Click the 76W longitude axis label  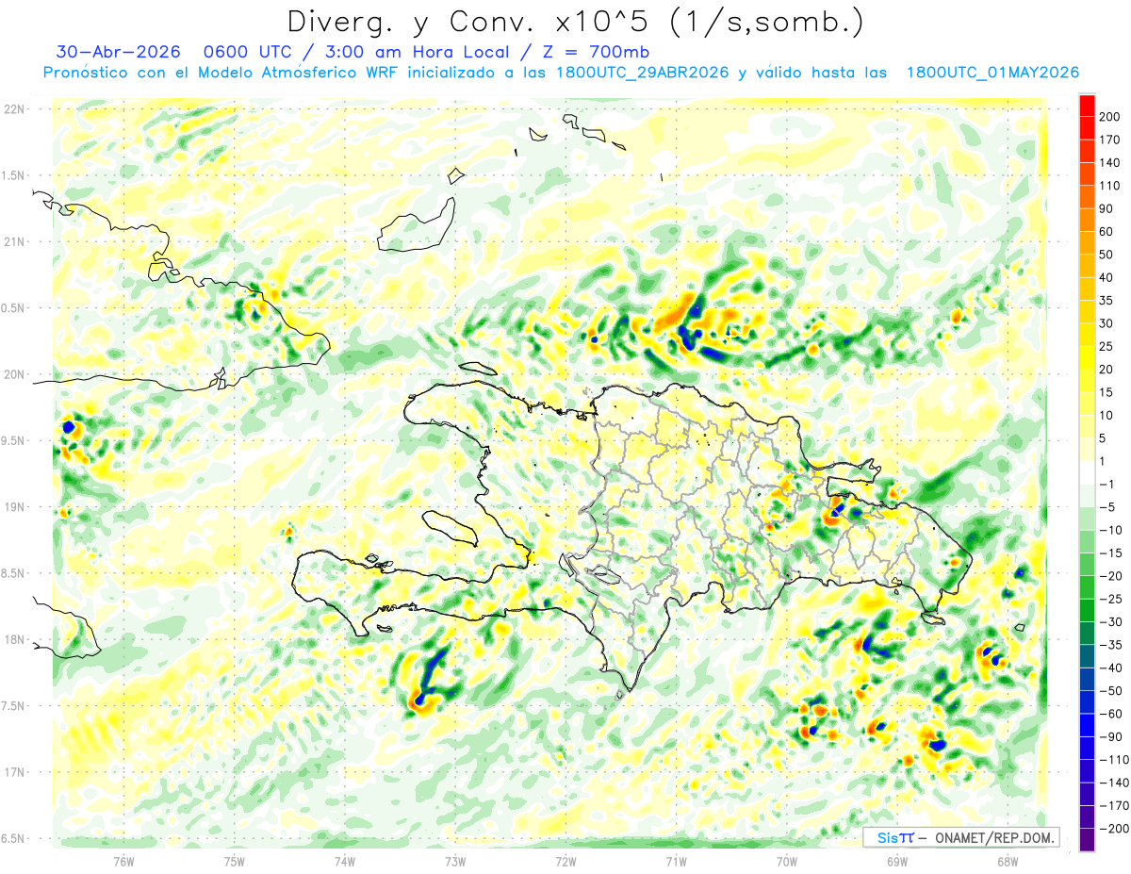(x=124, y=861)
